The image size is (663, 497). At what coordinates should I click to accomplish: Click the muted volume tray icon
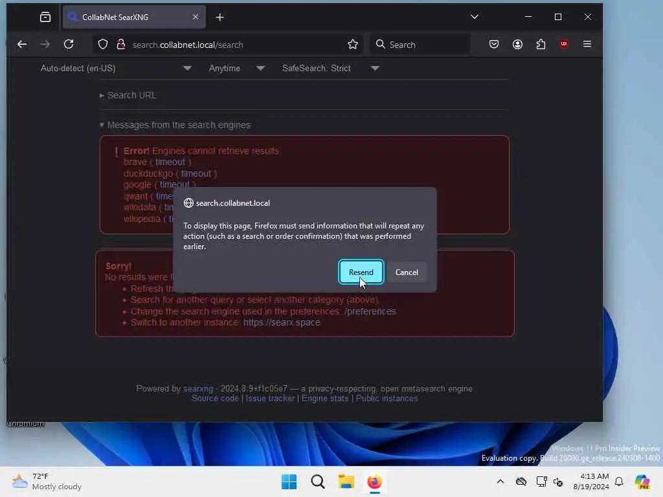pyautogui.click(x=557, y=481)
